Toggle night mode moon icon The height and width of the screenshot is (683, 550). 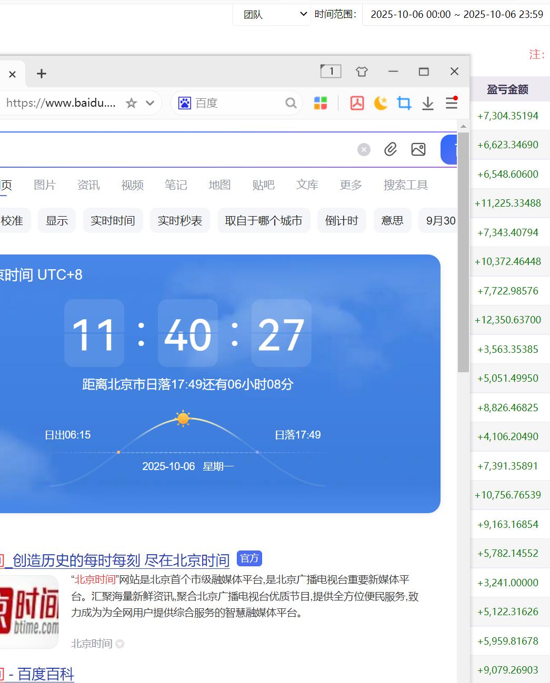point(381,103)
